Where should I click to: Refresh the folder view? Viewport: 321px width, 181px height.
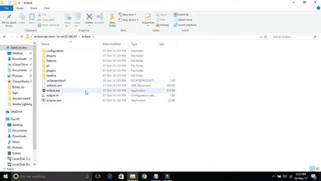(265, 37)
